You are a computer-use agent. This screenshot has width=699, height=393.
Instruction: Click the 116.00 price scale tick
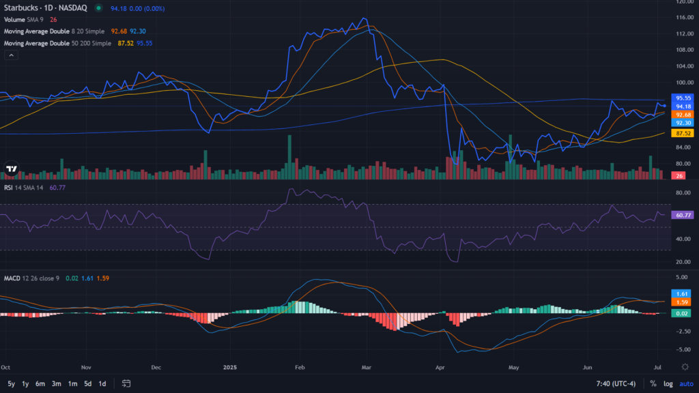click(x=685, y=17)
